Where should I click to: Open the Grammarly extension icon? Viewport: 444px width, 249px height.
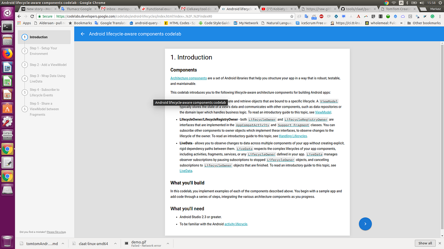[x=431, y=17]
